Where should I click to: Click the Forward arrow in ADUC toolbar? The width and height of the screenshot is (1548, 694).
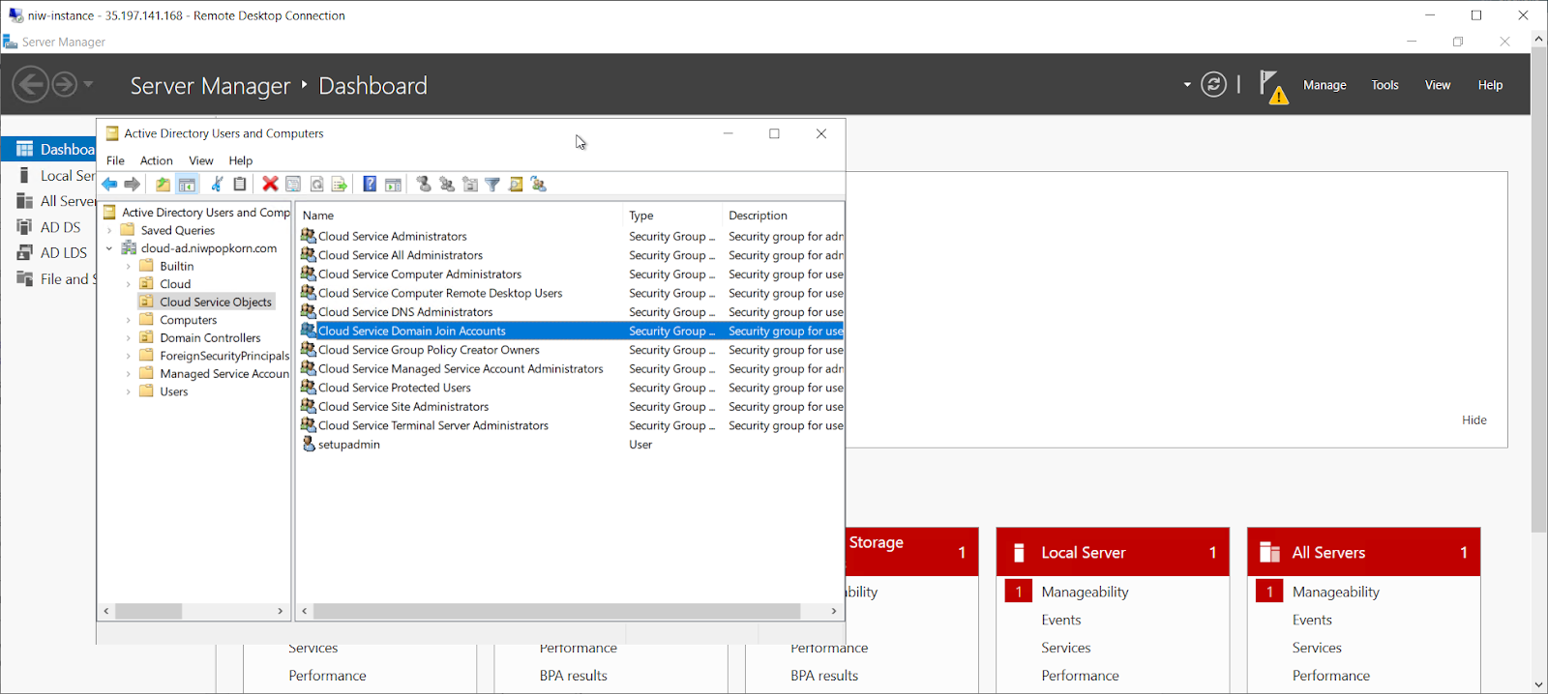pos(133,184)
